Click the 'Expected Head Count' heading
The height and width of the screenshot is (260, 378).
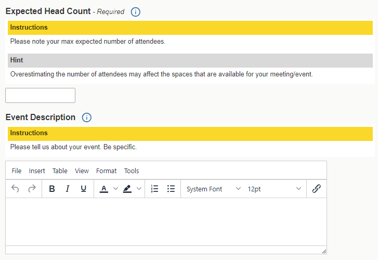pos(48,11)
